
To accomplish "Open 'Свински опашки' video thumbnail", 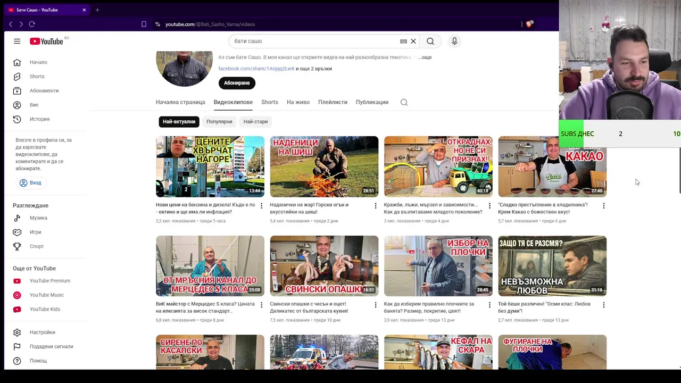I will click(x=324, y=266).
